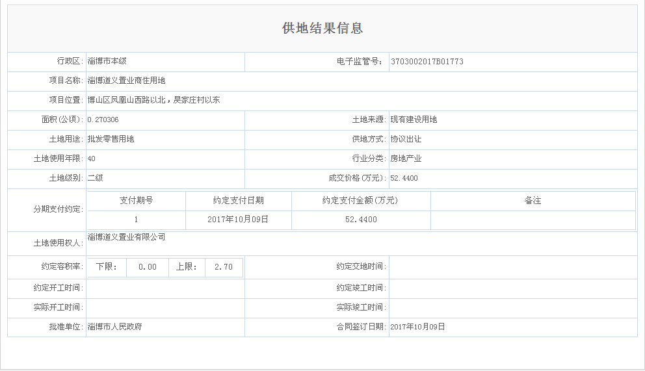Click the 约定容积率 label
Image resolution: width=645 pixels, height=371 pixels.
click(62, 266)
